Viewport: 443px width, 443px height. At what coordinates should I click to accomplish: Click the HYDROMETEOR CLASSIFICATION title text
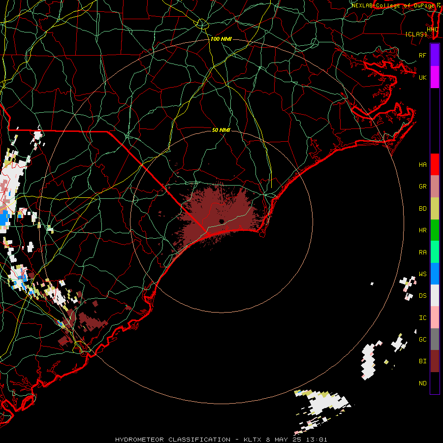coord(173,440)
